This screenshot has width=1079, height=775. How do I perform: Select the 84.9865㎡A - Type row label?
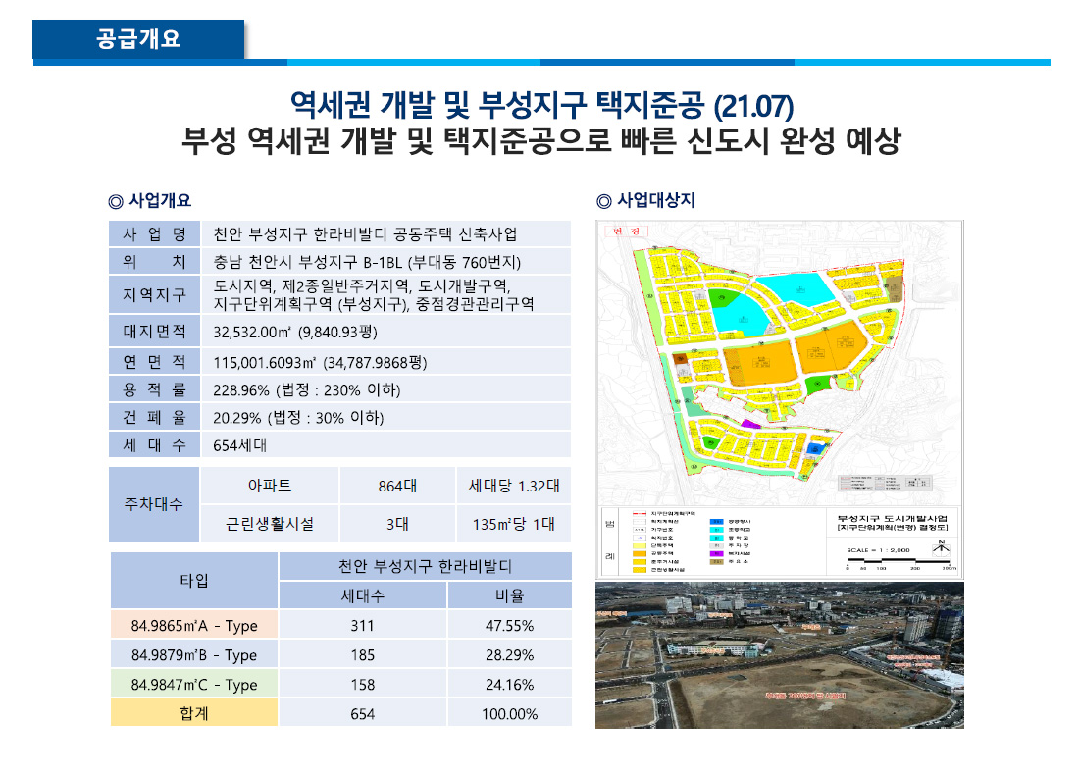coord(194,625)
